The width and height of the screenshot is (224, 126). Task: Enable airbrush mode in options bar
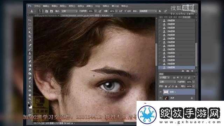point(121,11)
